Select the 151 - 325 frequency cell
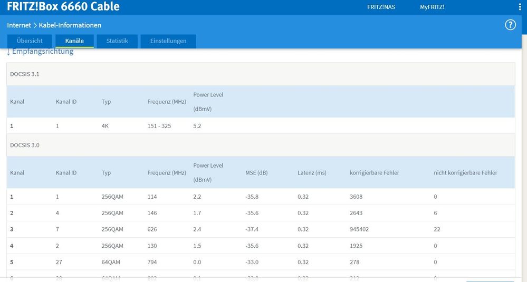This screenshot has width=527, height=282. tap(159, 126)
